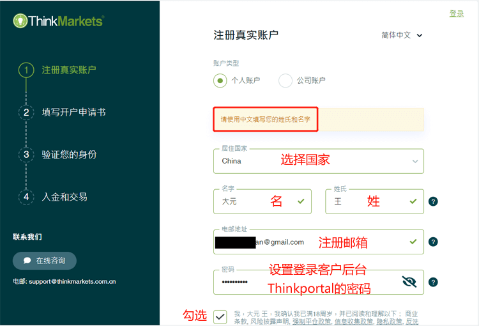Click the chat bubble icon in 在线咨询
479x326 pixels.
tap(27, 261)
